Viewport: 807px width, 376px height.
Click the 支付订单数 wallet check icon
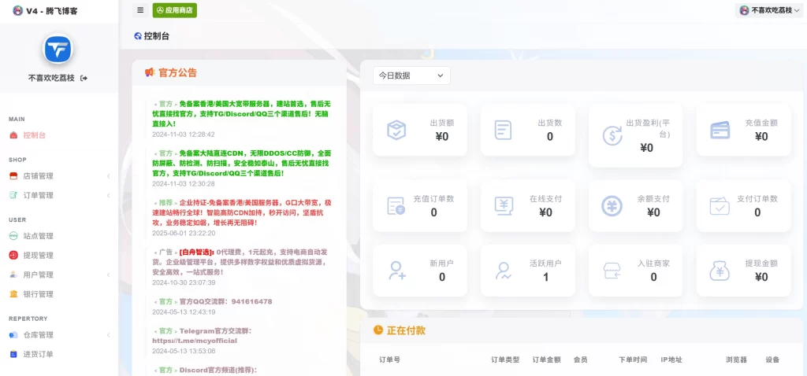click(x=720, y=206)
